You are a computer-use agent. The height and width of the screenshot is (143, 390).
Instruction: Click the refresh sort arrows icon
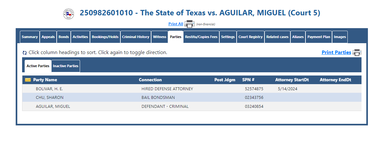(25, 53)
